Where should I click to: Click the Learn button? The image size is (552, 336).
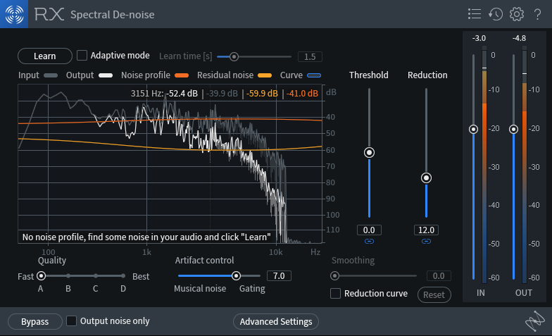click(45, 56)
